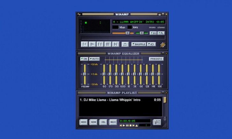Toggle the EQ window button
The image size is (232, 139).
click(x=153, y=33)
